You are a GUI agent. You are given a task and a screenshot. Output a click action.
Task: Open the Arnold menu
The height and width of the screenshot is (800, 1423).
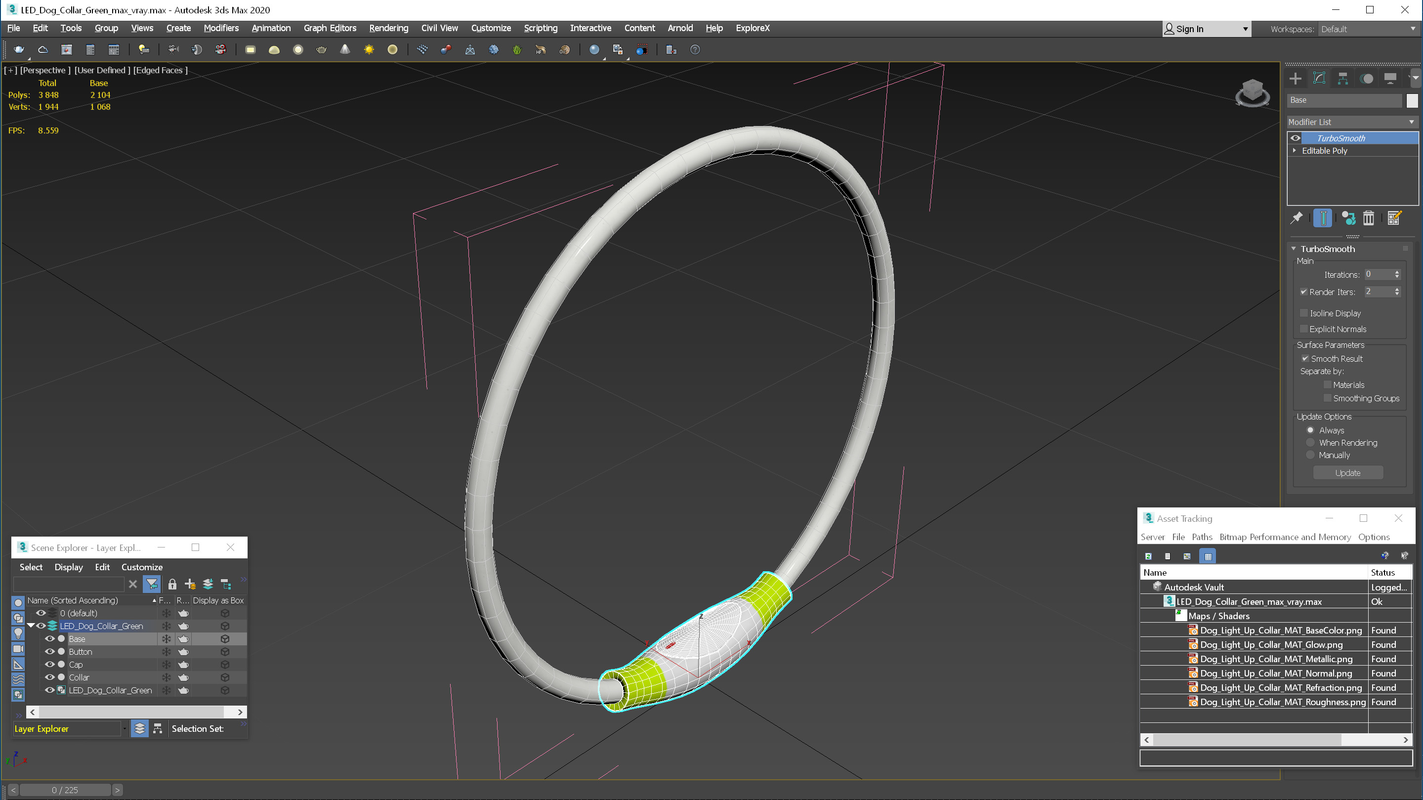[680, 28]
